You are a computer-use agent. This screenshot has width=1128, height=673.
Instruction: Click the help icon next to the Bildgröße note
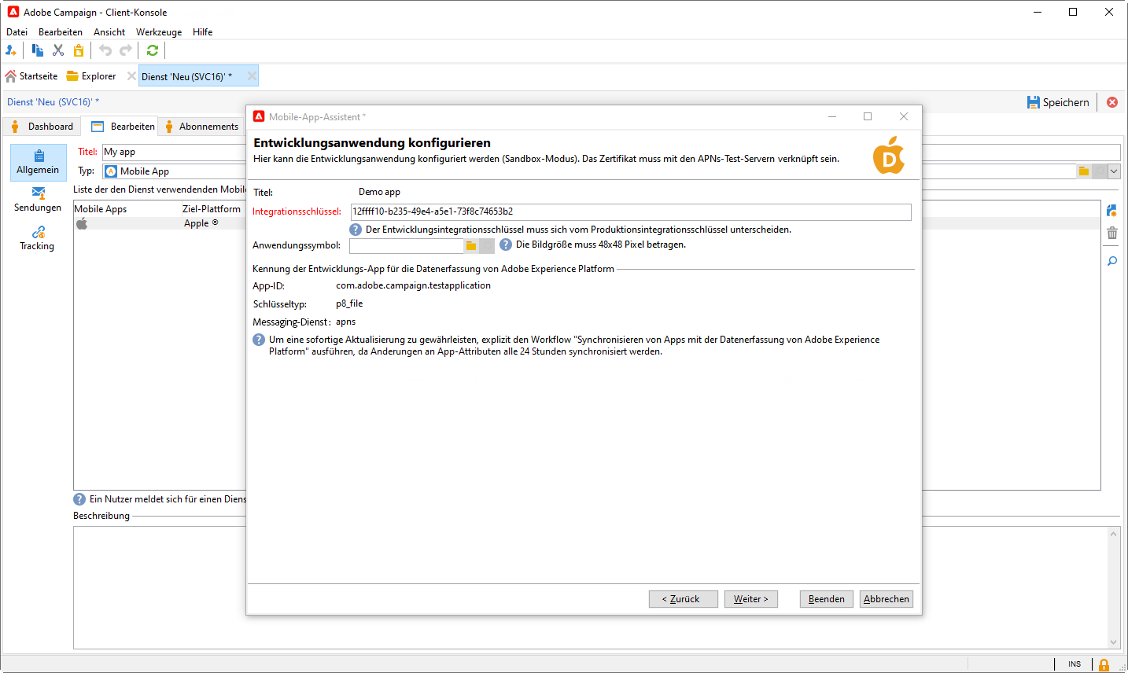click(506, 245)
